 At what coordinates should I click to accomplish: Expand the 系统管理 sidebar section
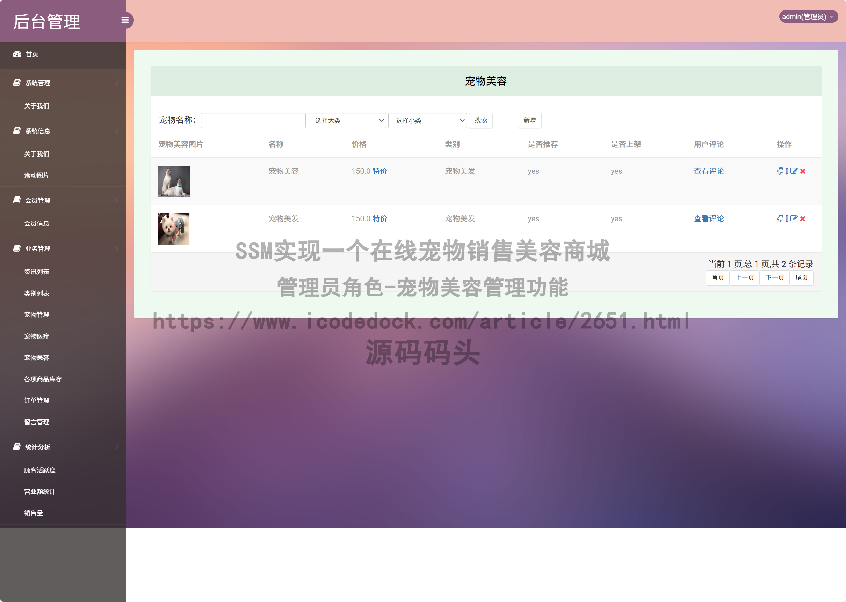tap(37, 83)
